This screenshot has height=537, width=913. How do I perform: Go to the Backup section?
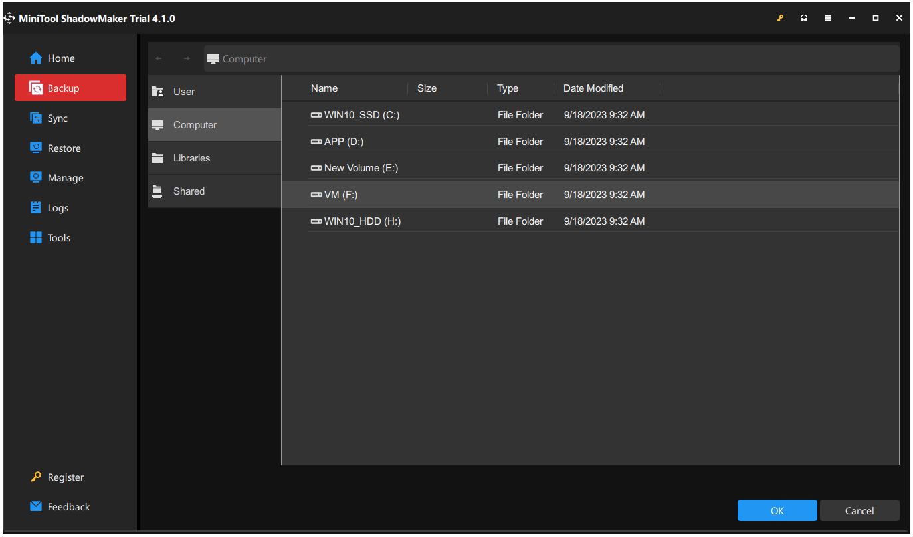[70, 88]
